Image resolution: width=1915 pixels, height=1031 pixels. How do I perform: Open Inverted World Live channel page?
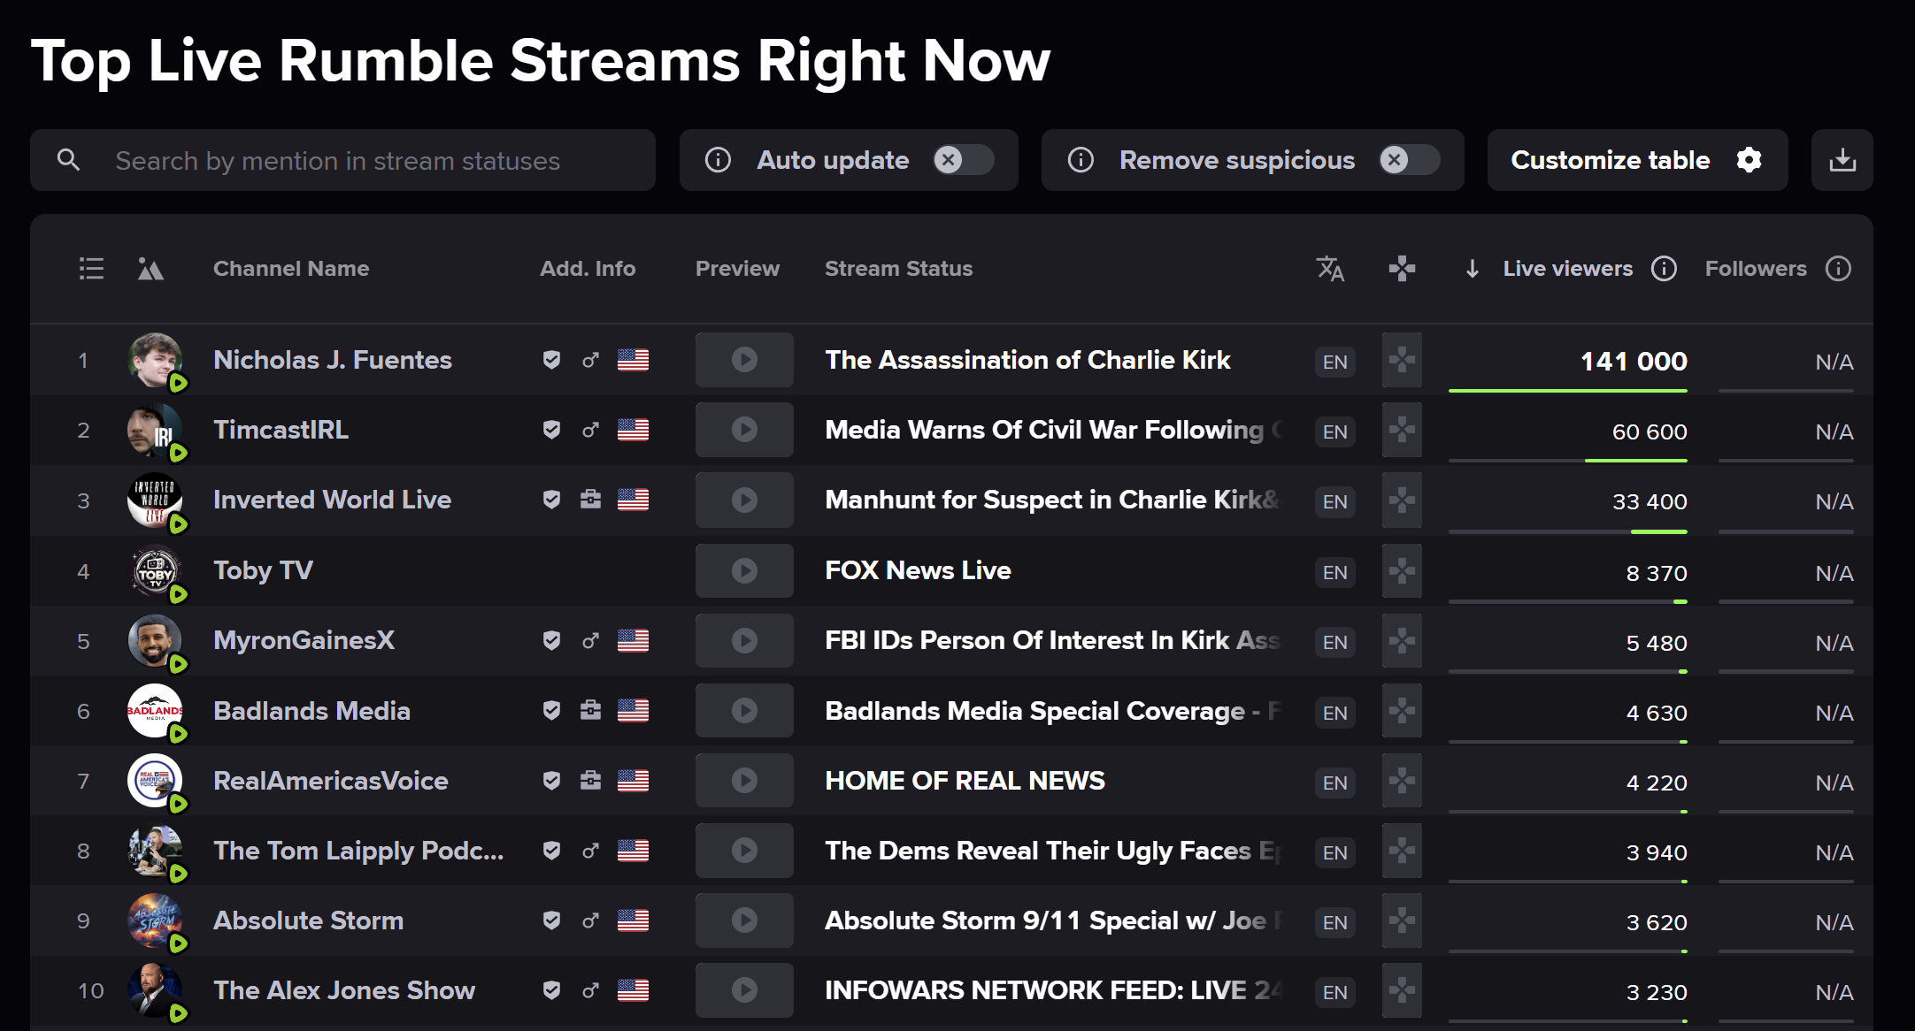pos(332,500)
